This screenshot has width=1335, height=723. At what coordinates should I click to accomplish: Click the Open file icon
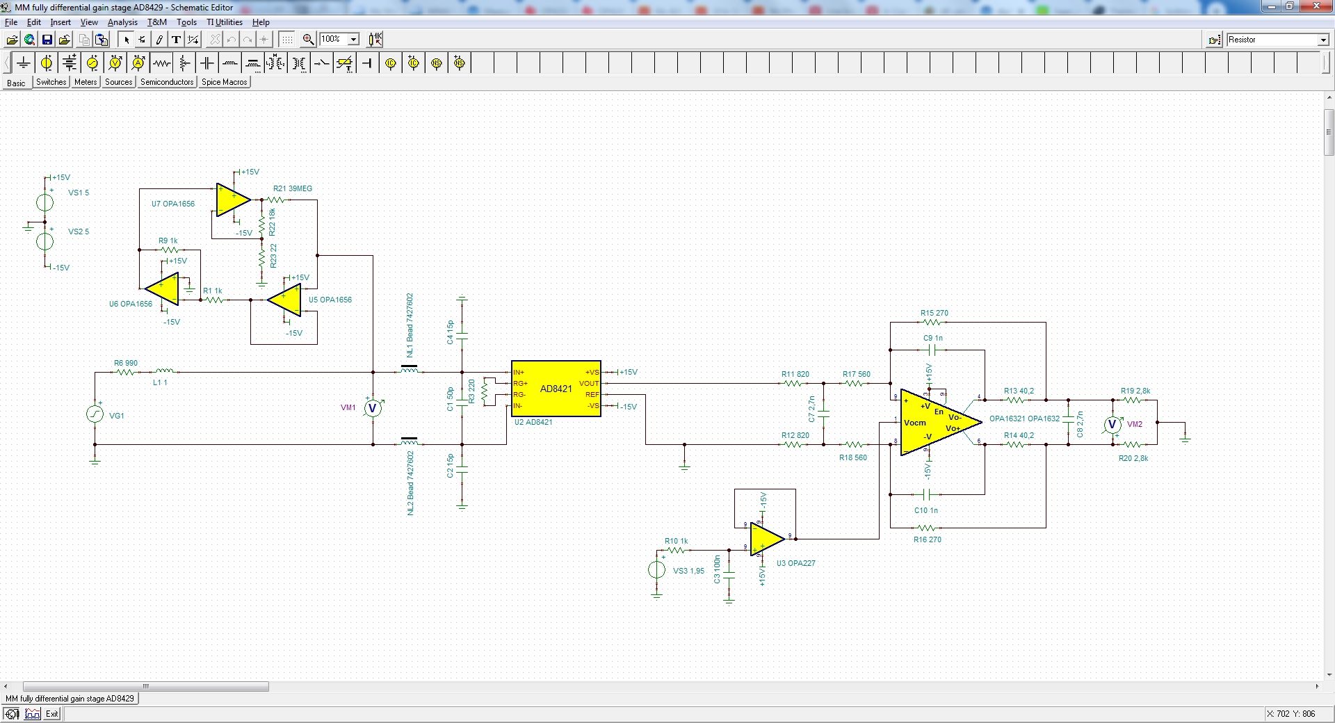[x=13, y=40]
